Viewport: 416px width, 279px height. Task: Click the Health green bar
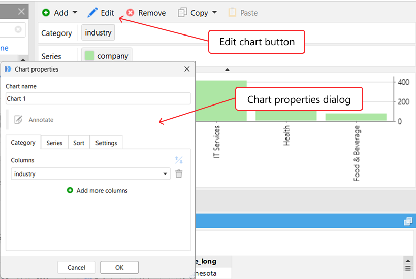click(x=286, y=116)
